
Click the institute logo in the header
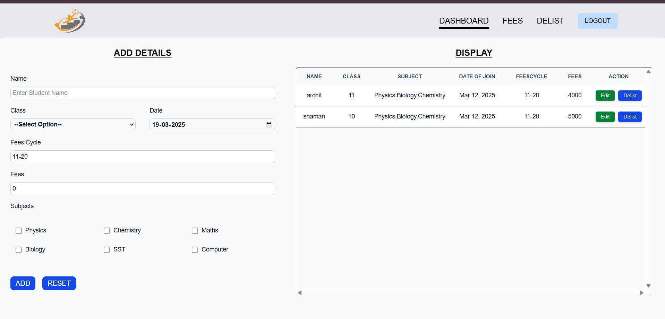70,21
